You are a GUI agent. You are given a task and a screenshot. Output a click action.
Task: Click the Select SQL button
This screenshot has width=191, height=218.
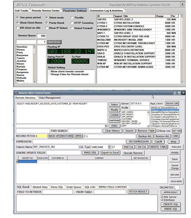(114, 105)
